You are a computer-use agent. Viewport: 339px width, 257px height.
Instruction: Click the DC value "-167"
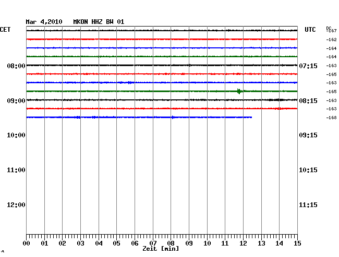tap(332, 31)
